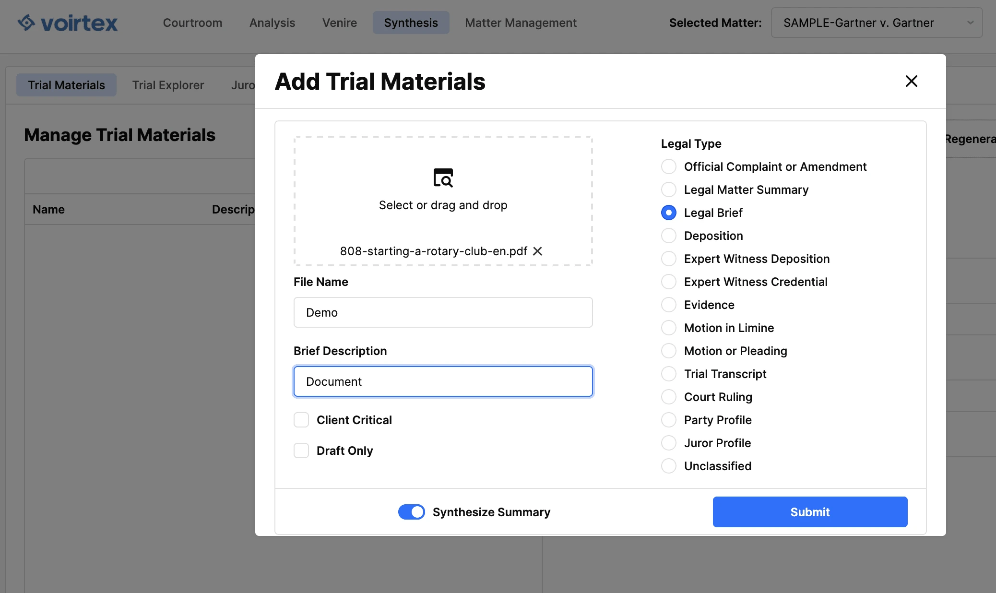Focus the Brief Description input
This screenshot has height=593, width=996.
pyautogui.click(x=443, y=381)
